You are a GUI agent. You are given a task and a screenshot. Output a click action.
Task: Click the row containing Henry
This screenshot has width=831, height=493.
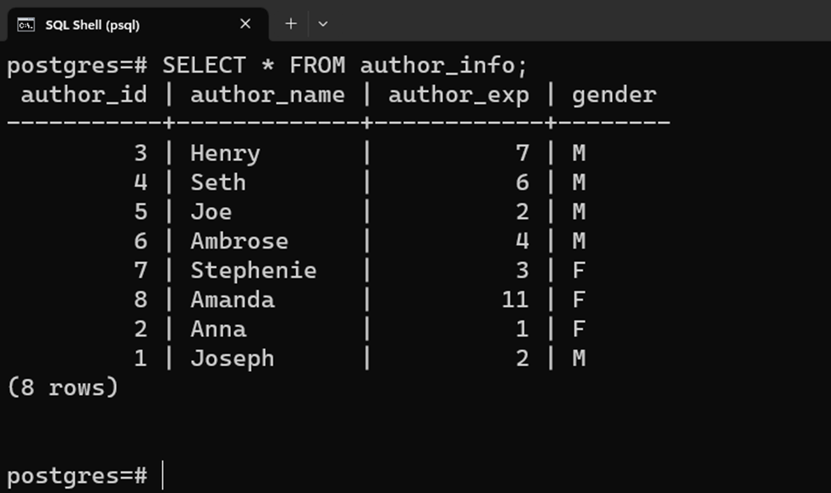tap(341, 152)
